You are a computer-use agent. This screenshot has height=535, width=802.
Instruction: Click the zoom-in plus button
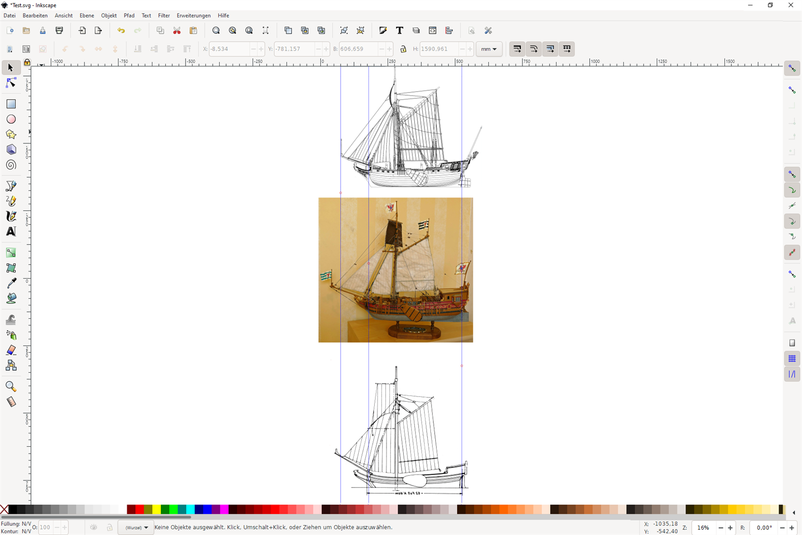point(731,528)
